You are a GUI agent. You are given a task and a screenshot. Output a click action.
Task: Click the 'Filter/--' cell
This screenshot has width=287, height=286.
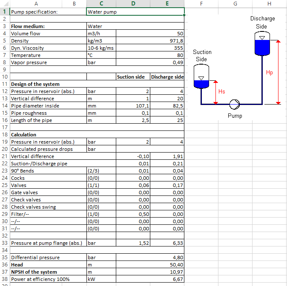click(x=48, y=214)
